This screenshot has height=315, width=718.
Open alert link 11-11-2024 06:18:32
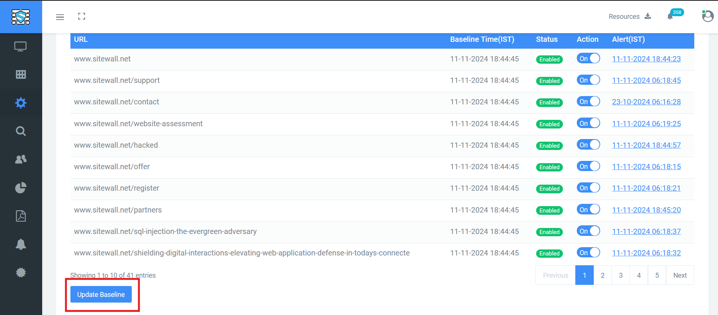(646, 253)
